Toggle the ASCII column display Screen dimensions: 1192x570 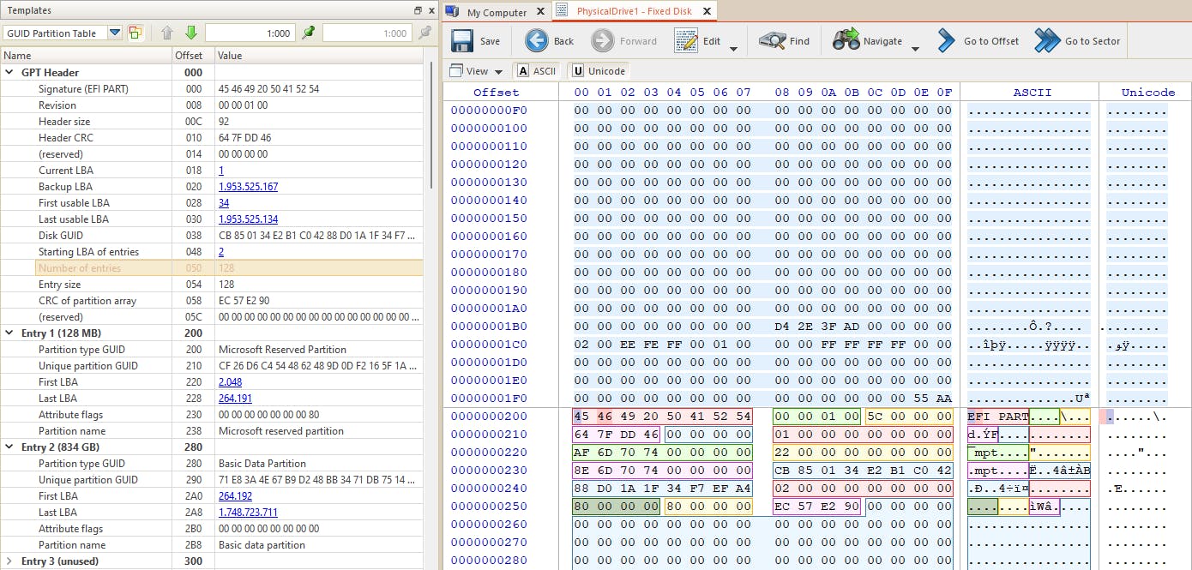[x=536, y=71]
